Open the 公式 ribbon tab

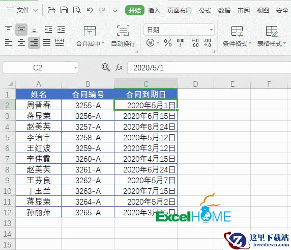[x=205, y=10]
